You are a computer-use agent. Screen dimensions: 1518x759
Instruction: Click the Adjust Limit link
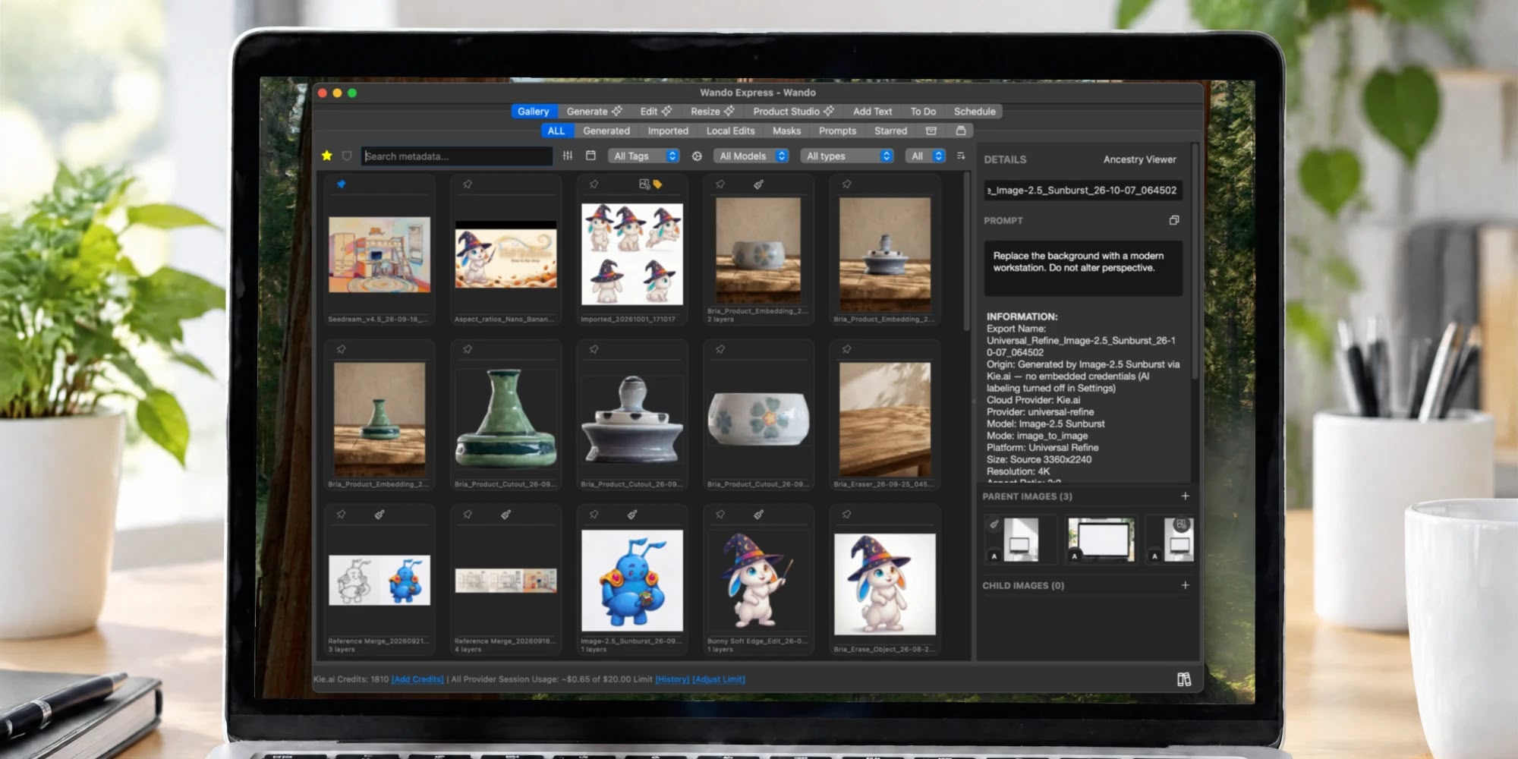click(x=719, y=679)
